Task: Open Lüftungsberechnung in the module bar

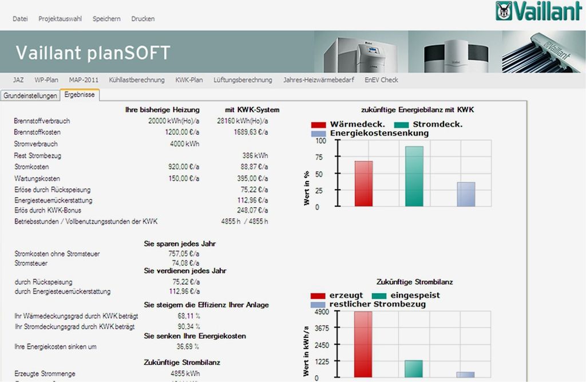Action: click(243, 80)
